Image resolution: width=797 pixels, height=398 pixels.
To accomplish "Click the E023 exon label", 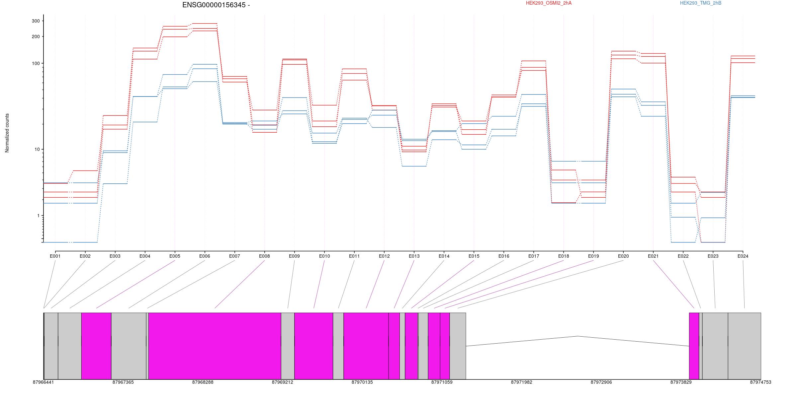I will pyautogui.click(x=713, y=256).
